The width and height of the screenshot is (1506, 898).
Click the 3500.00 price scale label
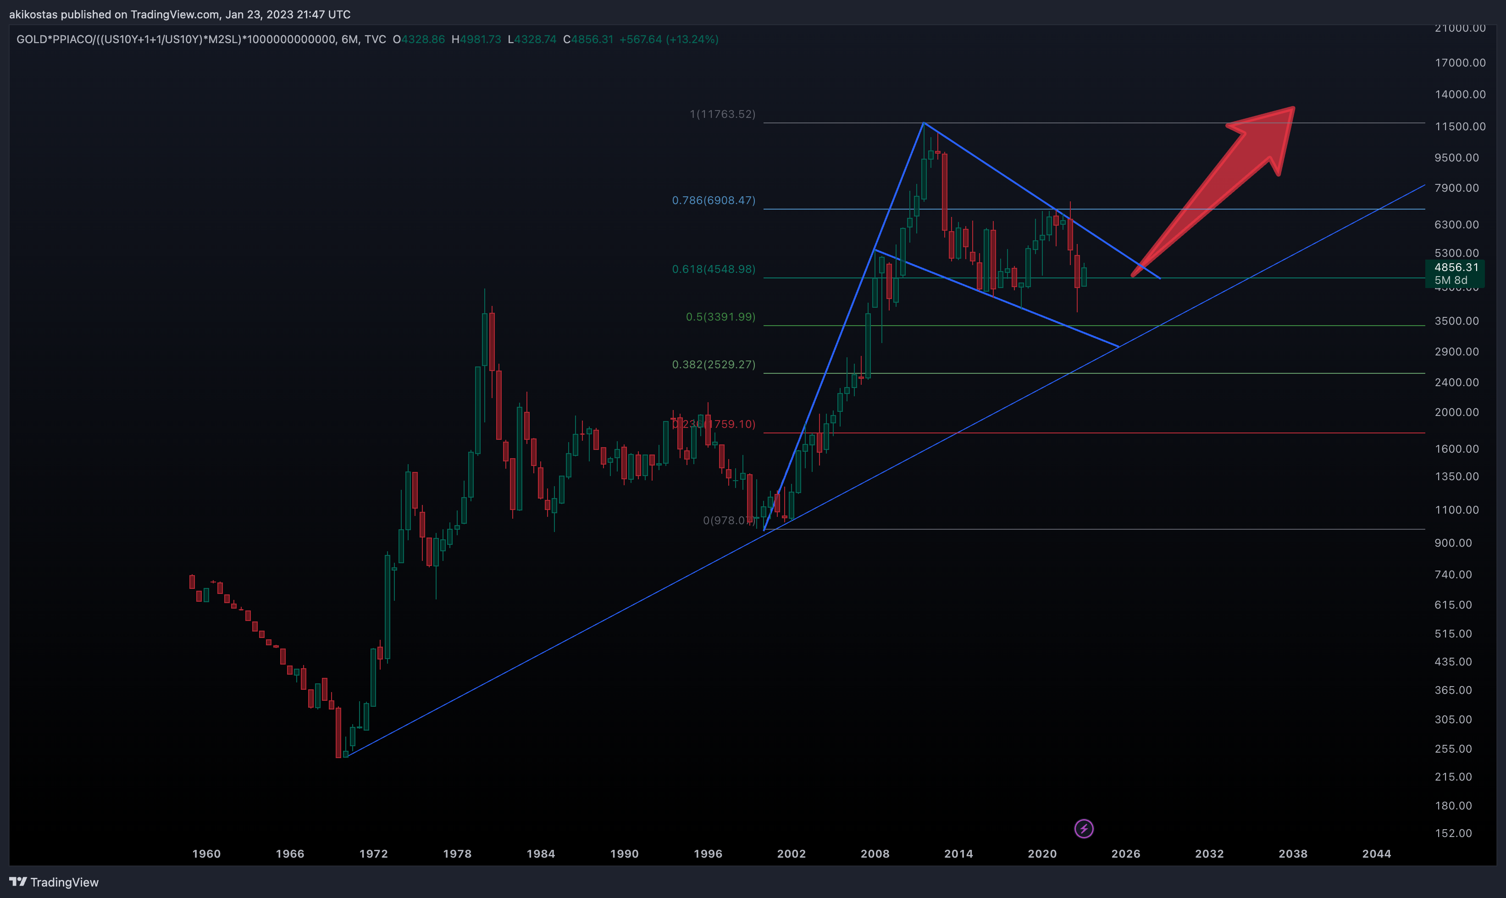(x=1456, y=321)
